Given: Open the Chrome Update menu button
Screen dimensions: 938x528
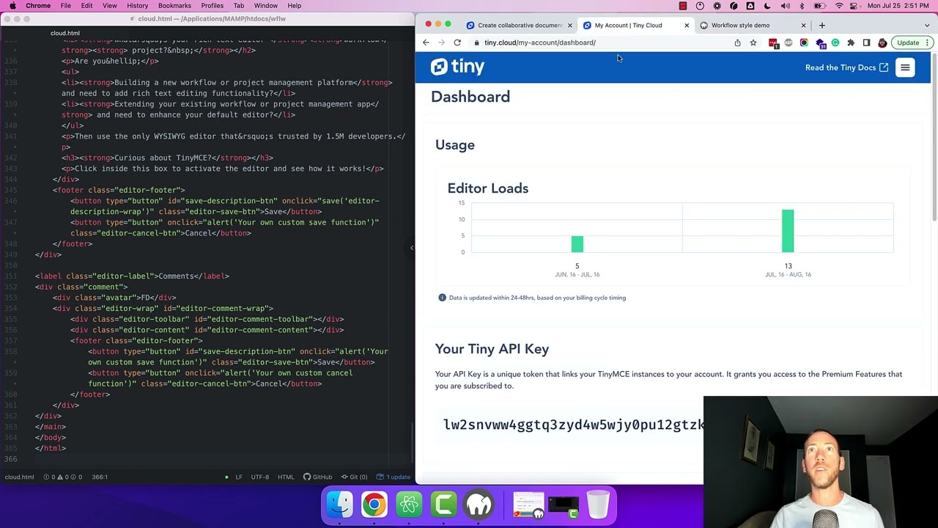Looking at the screenshot, I should tap(927, 43).
